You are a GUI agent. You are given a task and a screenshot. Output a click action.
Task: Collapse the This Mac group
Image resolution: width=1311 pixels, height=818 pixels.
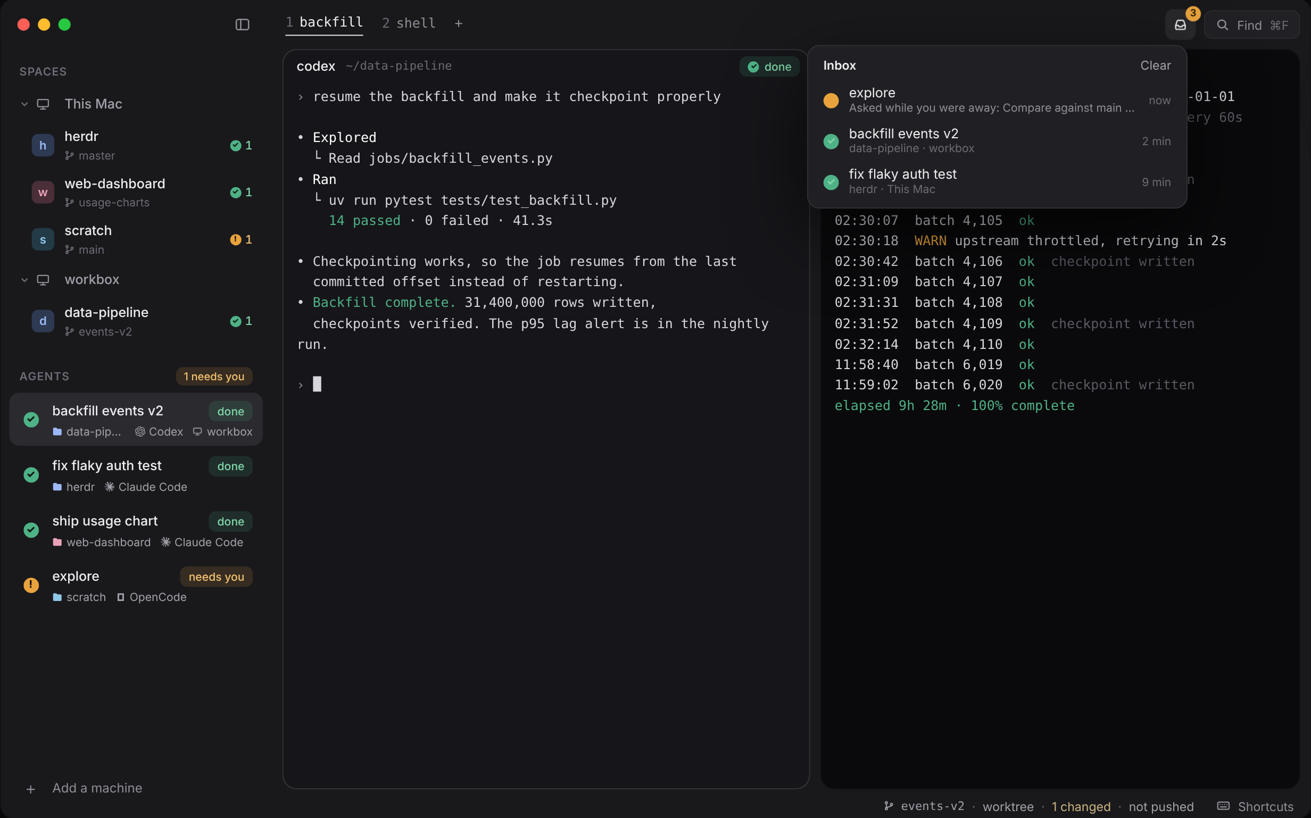24,104
